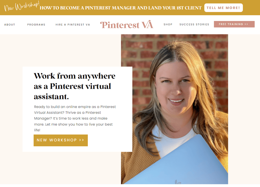Click the gold New Workshop >> button
The height and width of the screenshot is (187, 260).
point(61,140)
